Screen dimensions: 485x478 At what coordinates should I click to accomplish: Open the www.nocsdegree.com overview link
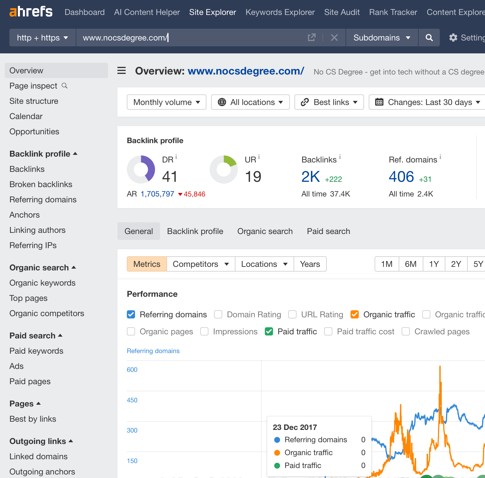pos(246,71)
